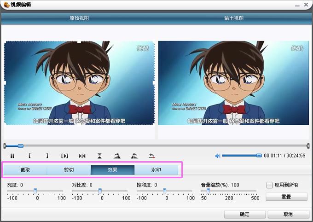
Task: Set the clip start bracket marker
Action: coord(29,156)
